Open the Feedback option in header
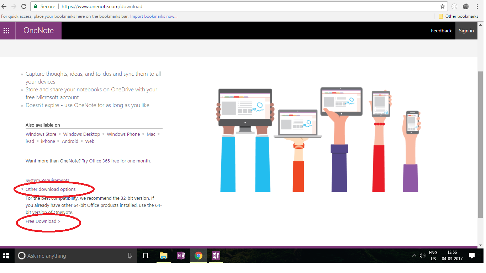Image resolution: width=486 pixels, height=273 pixels. click(x=441, y=31)
